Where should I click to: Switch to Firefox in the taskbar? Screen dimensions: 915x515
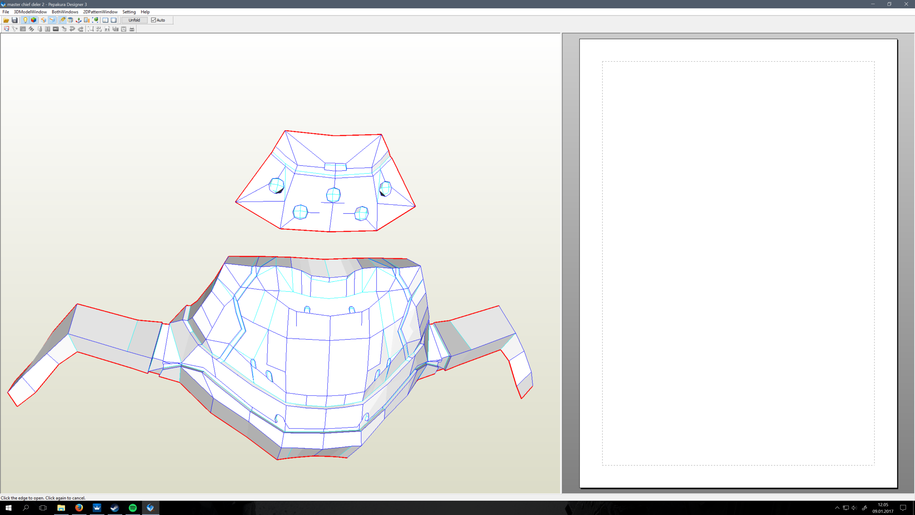click(79, 508)
